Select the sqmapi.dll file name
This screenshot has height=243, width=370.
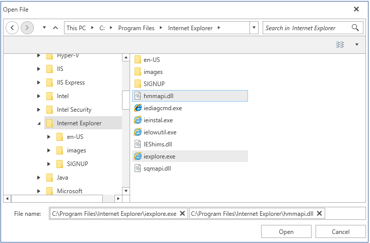[x=157, y=169]
